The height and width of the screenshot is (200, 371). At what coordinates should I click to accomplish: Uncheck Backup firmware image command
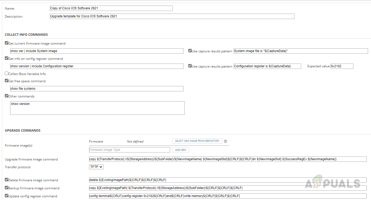click(x=7, y=187)
